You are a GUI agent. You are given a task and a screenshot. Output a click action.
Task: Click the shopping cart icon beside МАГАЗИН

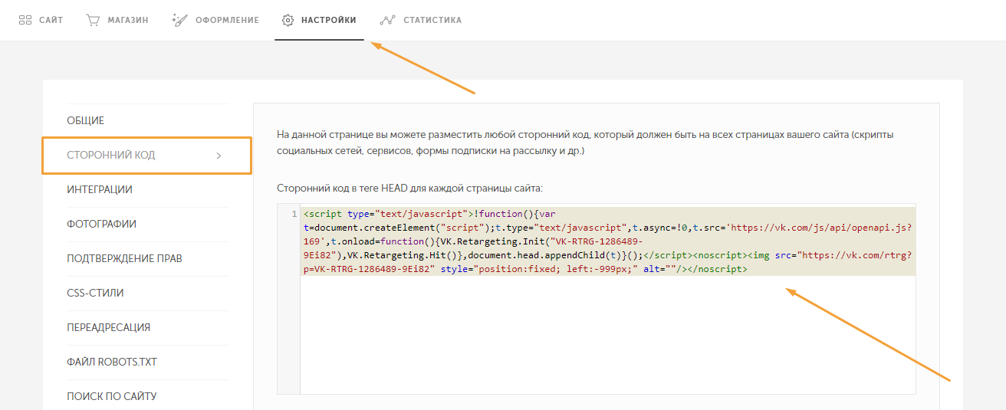pyautogui.click(x=93, y=20)
